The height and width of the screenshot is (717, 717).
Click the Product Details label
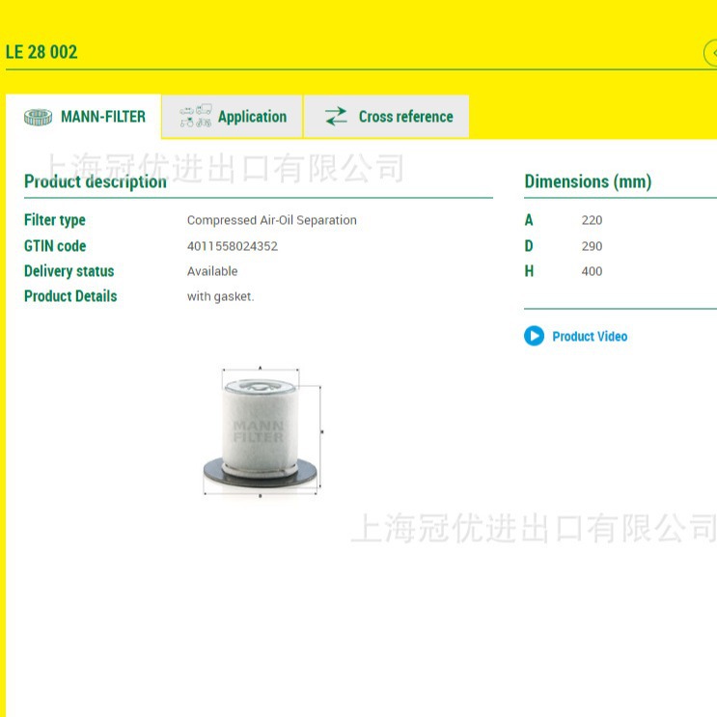(x=70, y=296)
